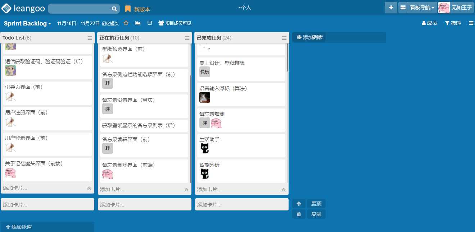Viewport: 475px width, 232px height.
Task: Click cat photo avatar on 语音输入浮标 card
Action: (205, 97)
